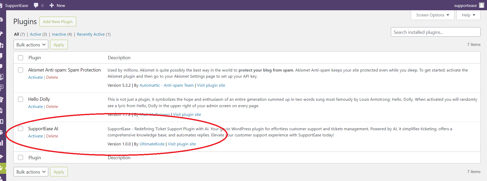This screenshot has height=181, width=487.
Task: Click the top Apply button
Action: [59, 45]
